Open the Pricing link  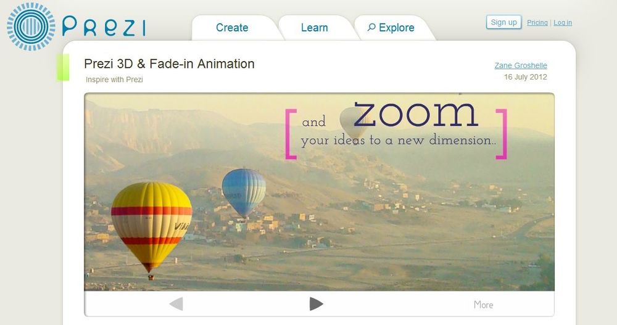click(x=537, y=22)
